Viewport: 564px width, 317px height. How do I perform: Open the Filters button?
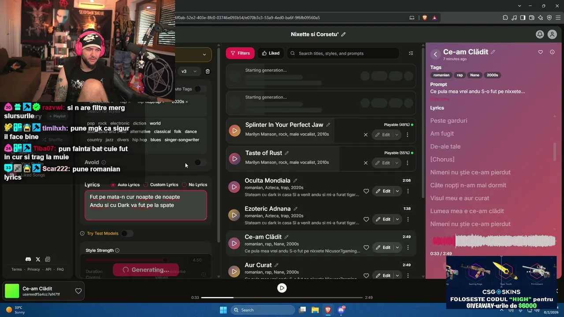[240, 53]
